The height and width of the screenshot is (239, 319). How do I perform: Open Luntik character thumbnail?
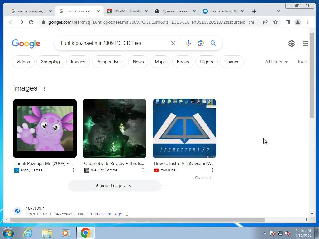pos(45,129)
